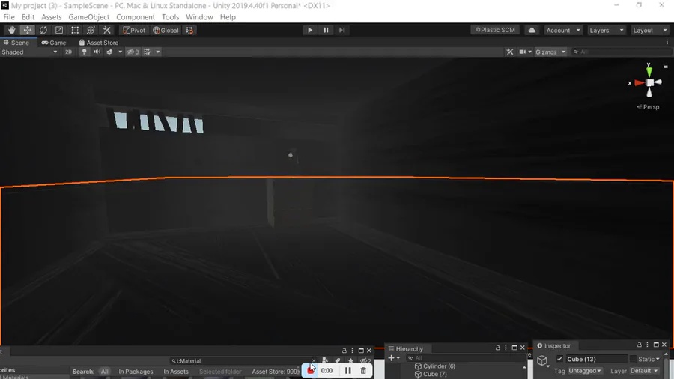The width and height of the screenshot is (674, 379).
Task: Toggle scene lighting
Action: click(x=84, y=52)
